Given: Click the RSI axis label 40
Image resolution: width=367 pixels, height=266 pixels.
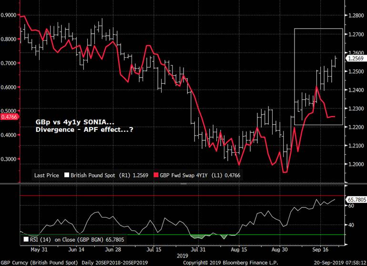Looking at the screenshot, I should (351, 225).
